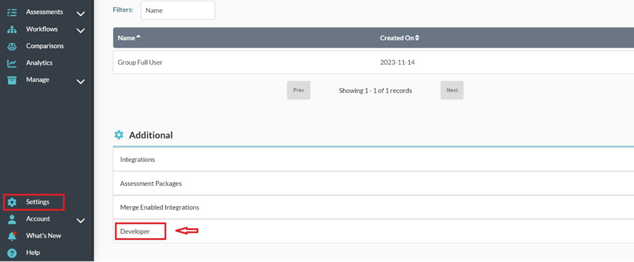Focus the Name filter input field
The height and width of the screenshot is (262, 634).
pos(178,10)
